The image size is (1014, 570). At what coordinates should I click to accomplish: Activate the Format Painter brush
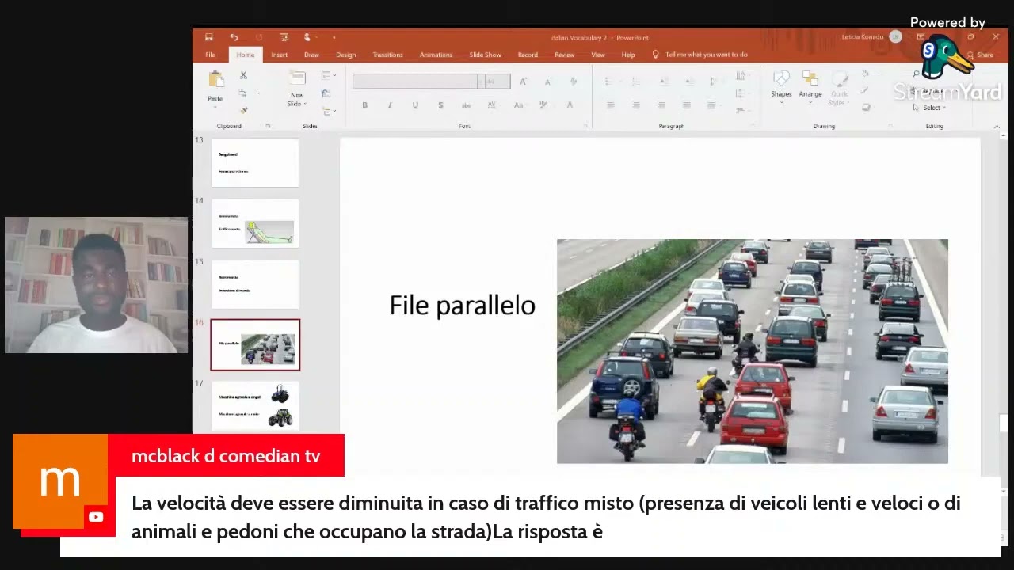[x=243, y=110]
